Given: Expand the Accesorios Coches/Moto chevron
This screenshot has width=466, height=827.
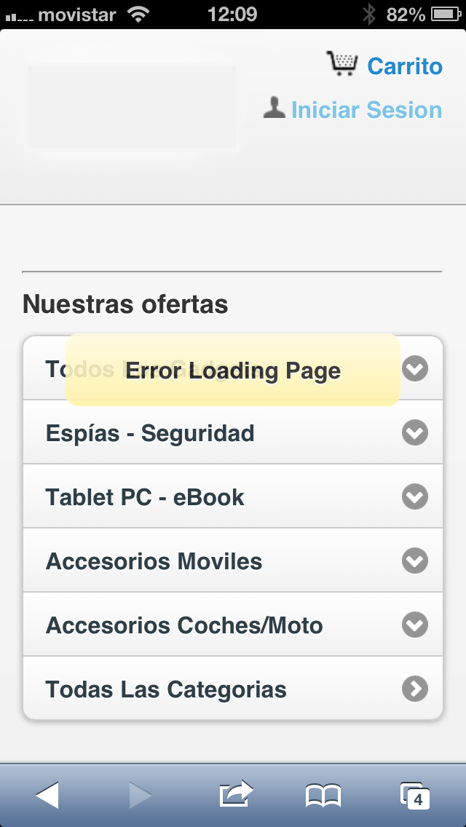Looking at the screenshot, I should tap(415, 625).
